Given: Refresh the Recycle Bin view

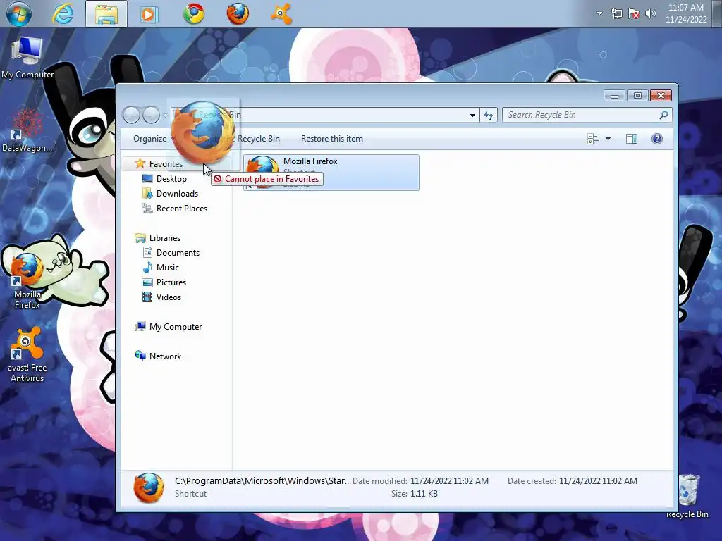Looking at the screenshot, I should click(489, 115).
